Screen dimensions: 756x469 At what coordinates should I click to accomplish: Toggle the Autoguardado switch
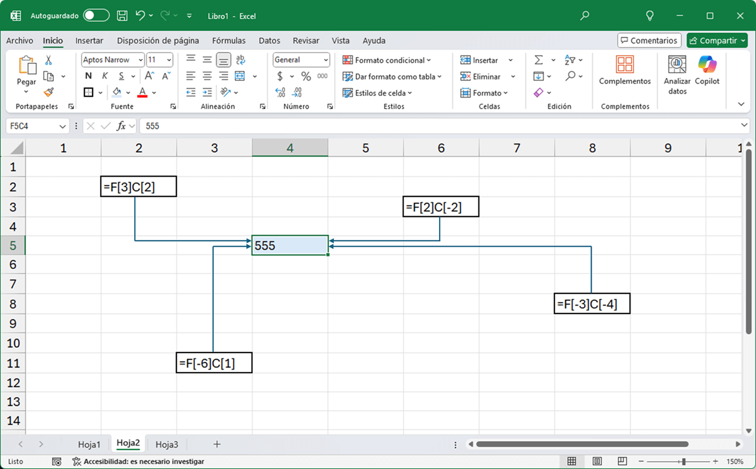tap(96, 16)
